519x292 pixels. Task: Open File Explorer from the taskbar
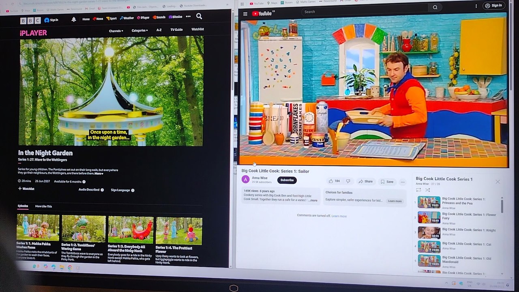point(62,267)
